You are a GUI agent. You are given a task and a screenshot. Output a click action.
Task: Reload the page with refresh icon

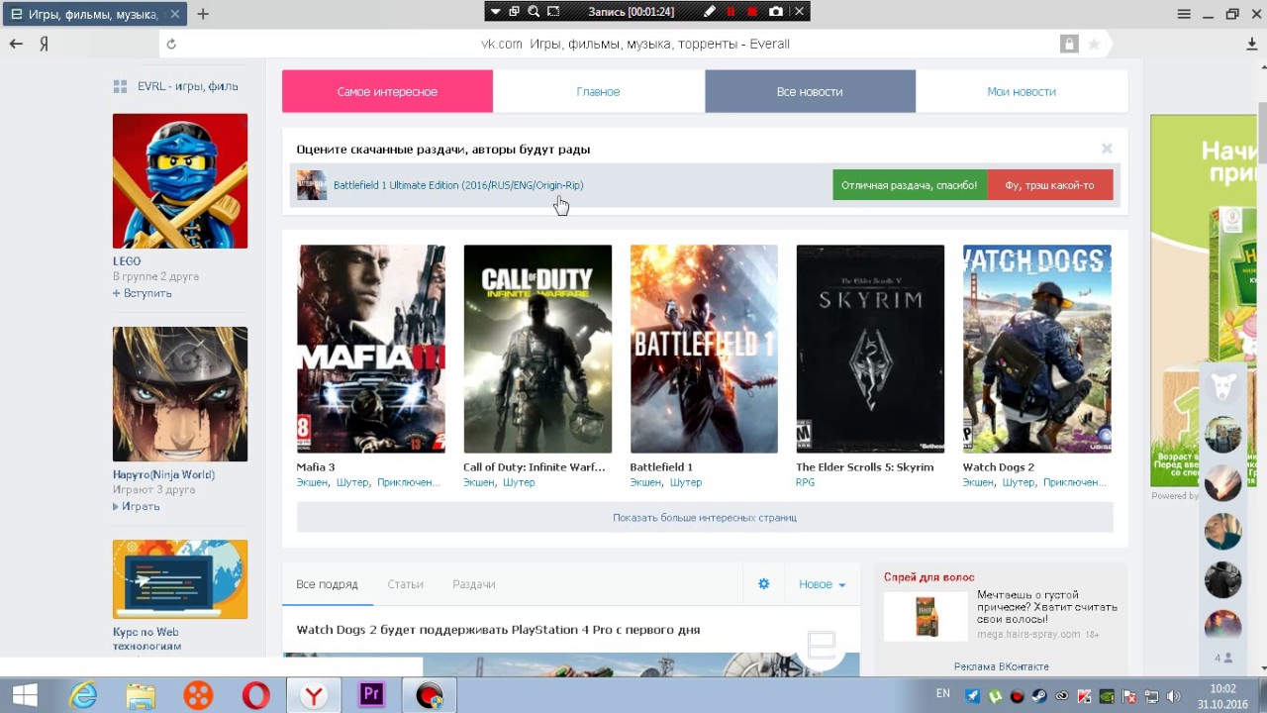171,44
